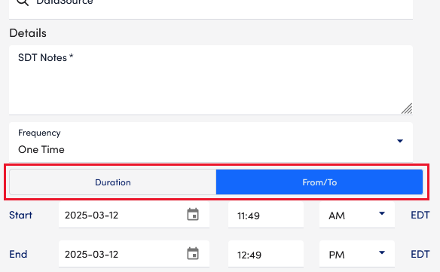
Task: Grab the SDT Notes resize handle
Action: pos(407,108)
